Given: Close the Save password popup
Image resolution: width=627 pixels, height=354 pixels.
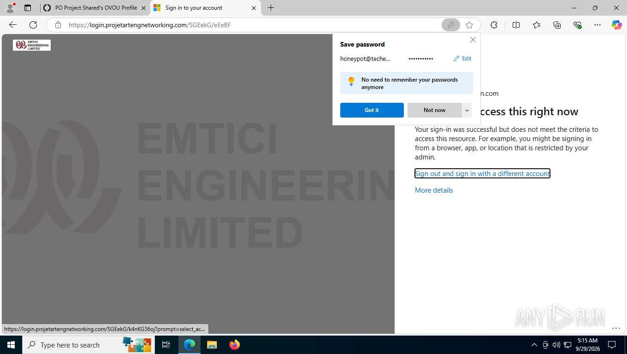Looking at the screenshot, I should (473, 40).
